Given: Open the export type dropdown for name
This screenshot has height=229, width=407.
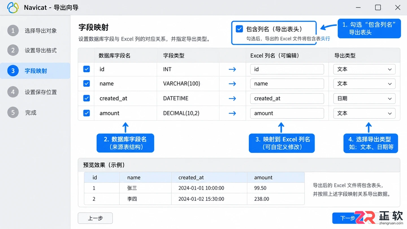Looking at the screenshot, I should (x=364, y=84).
